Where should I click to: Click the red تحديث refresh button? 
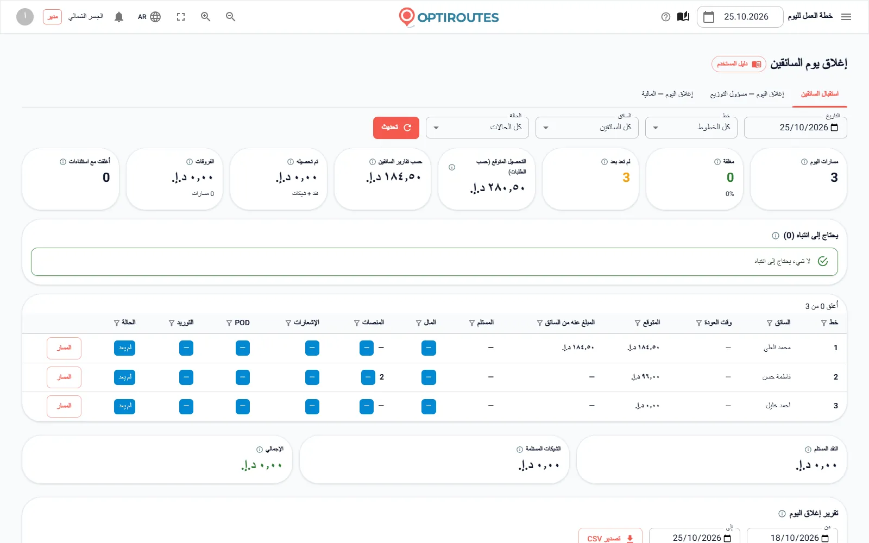[396, 128]
